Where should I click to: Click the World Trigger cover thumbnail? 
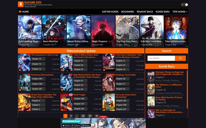[x=66, y=102]
